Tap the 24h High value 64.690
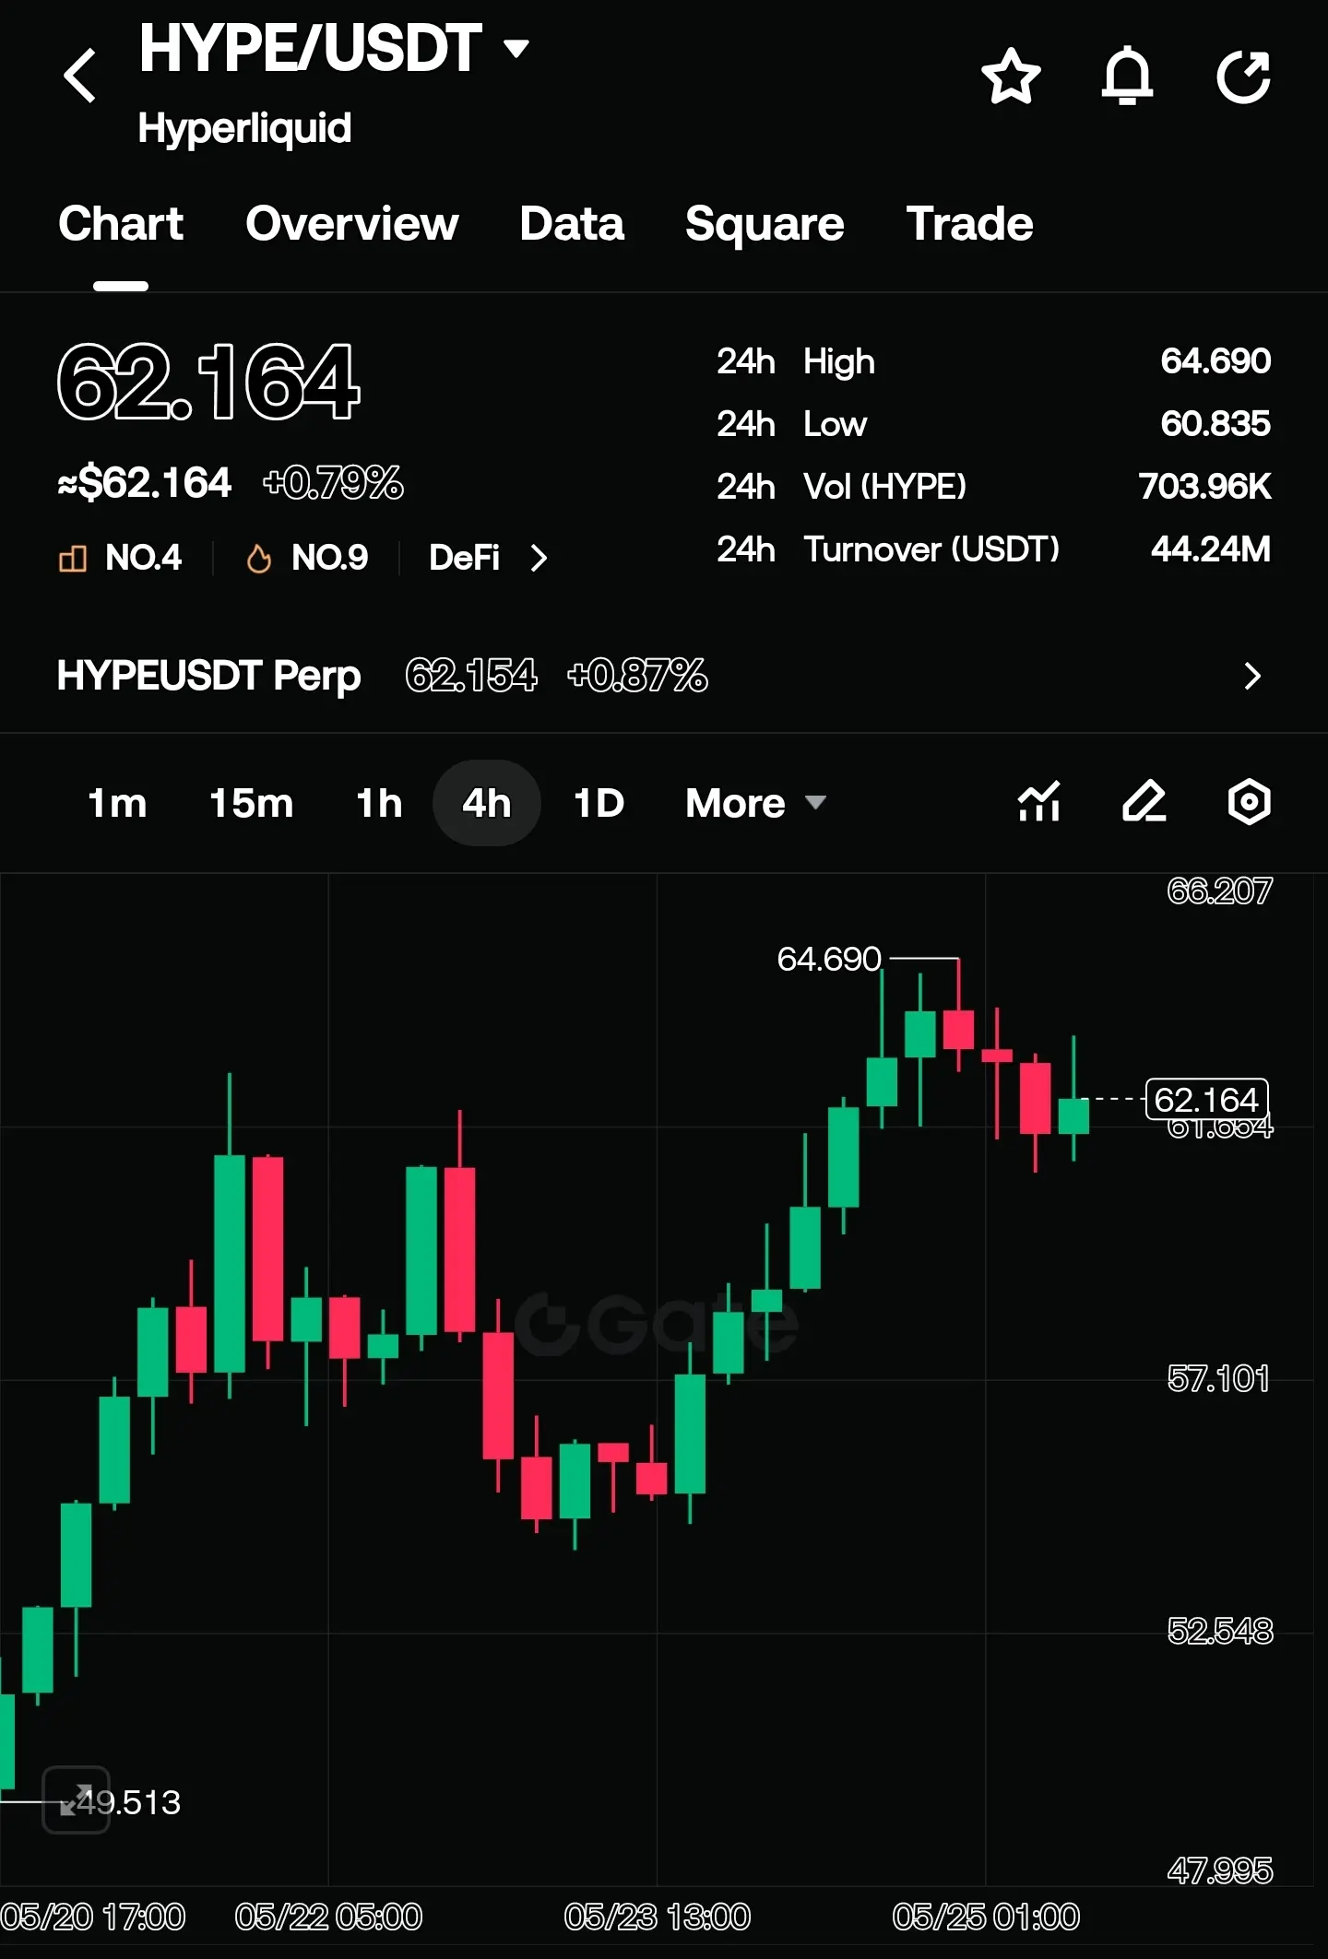 [1215, 361]
